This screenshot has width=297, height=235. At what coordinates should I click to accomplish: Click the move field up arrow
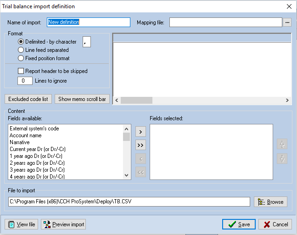[282, 144]
